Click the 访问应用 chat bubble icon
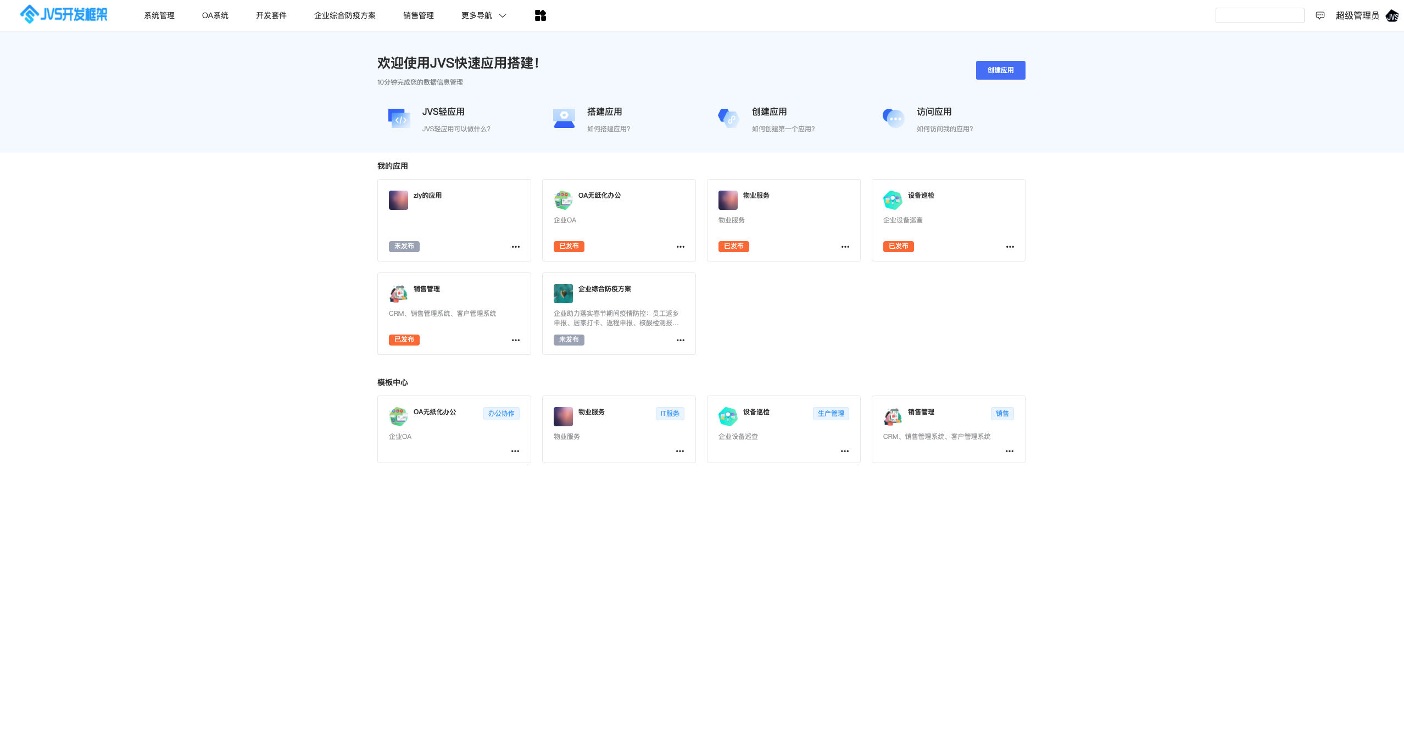This screenshot has height=746, width=1404. tap(893, 118)
